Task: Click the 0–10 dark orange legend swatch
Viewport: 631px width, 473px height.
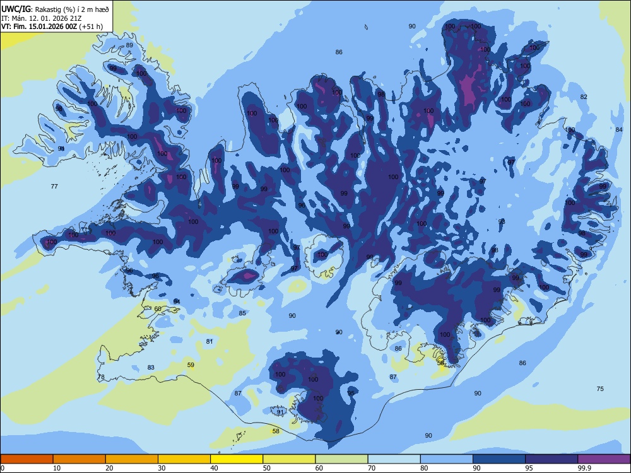Action: (27, 459)
